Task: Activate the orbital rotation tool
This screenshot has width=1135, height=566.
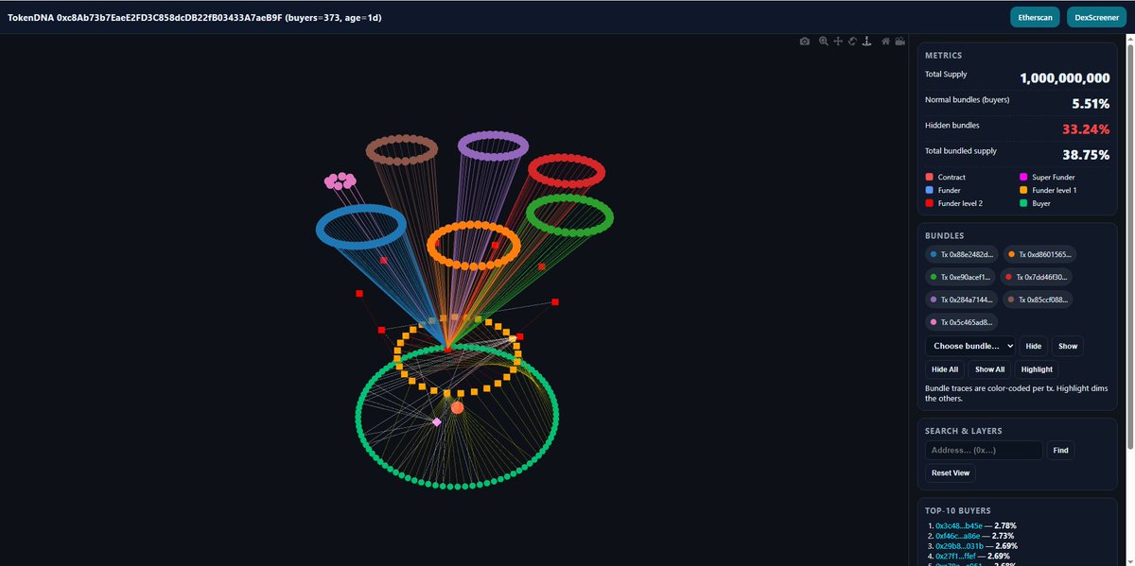Action: pyautogui.click(x=852, y=42)
